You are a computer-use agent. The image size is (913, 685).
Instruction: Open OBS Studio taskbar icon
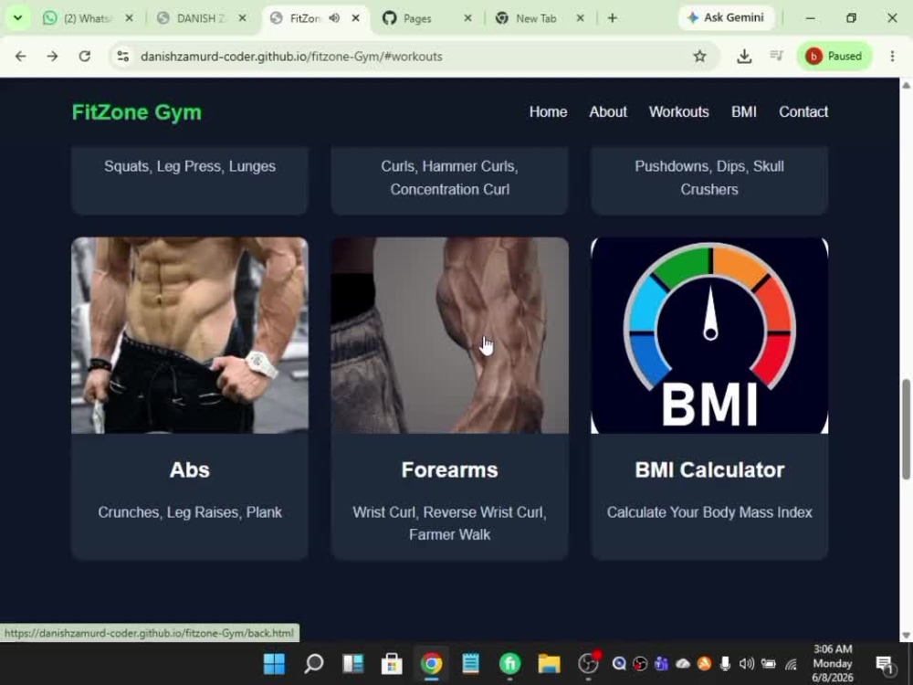(x=589, y=663)
